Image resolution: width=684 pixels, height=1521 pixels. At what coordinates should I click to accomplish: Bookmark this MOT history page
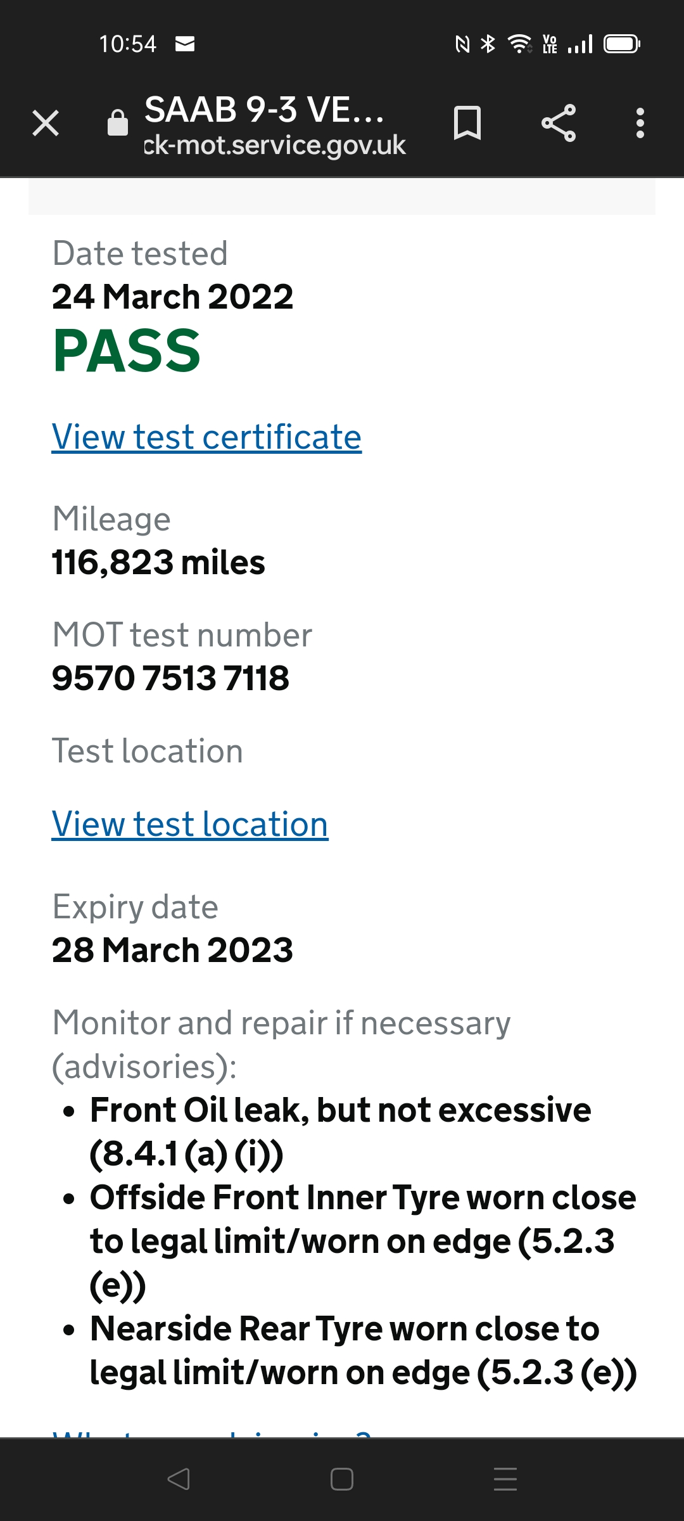click(467, 123)
